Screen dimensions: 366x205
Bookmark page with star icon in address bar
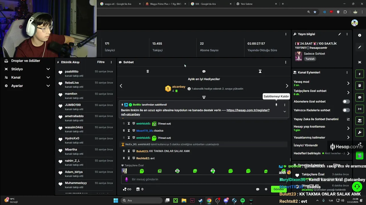tap(315, 12)
